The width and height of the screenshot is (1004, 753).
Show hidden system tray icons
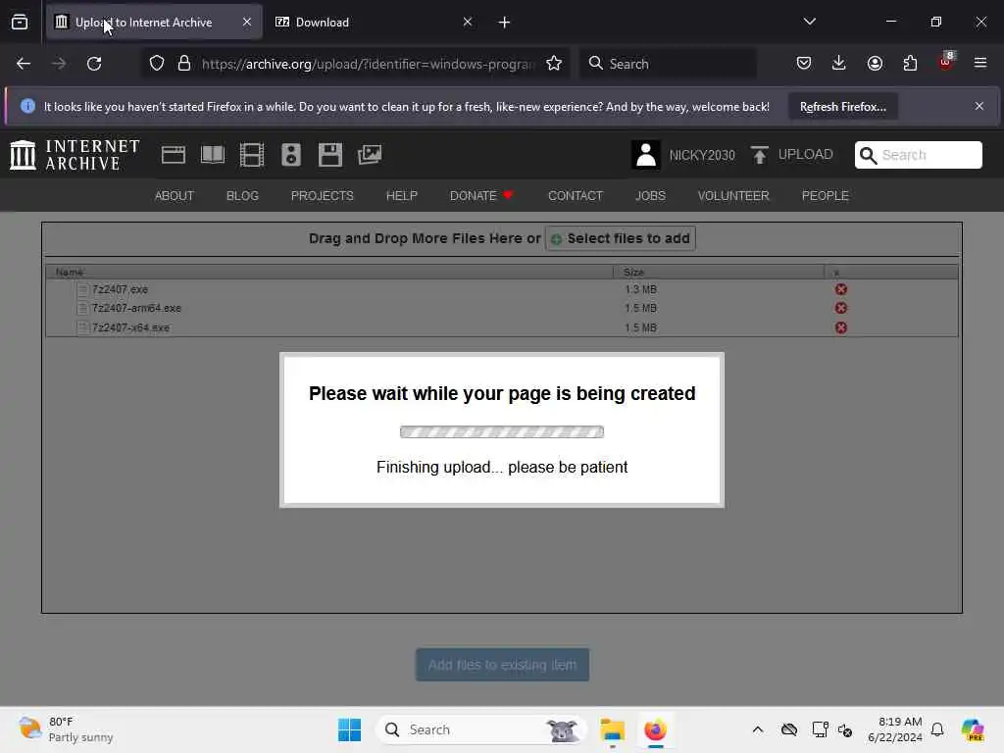pos(758,729)
